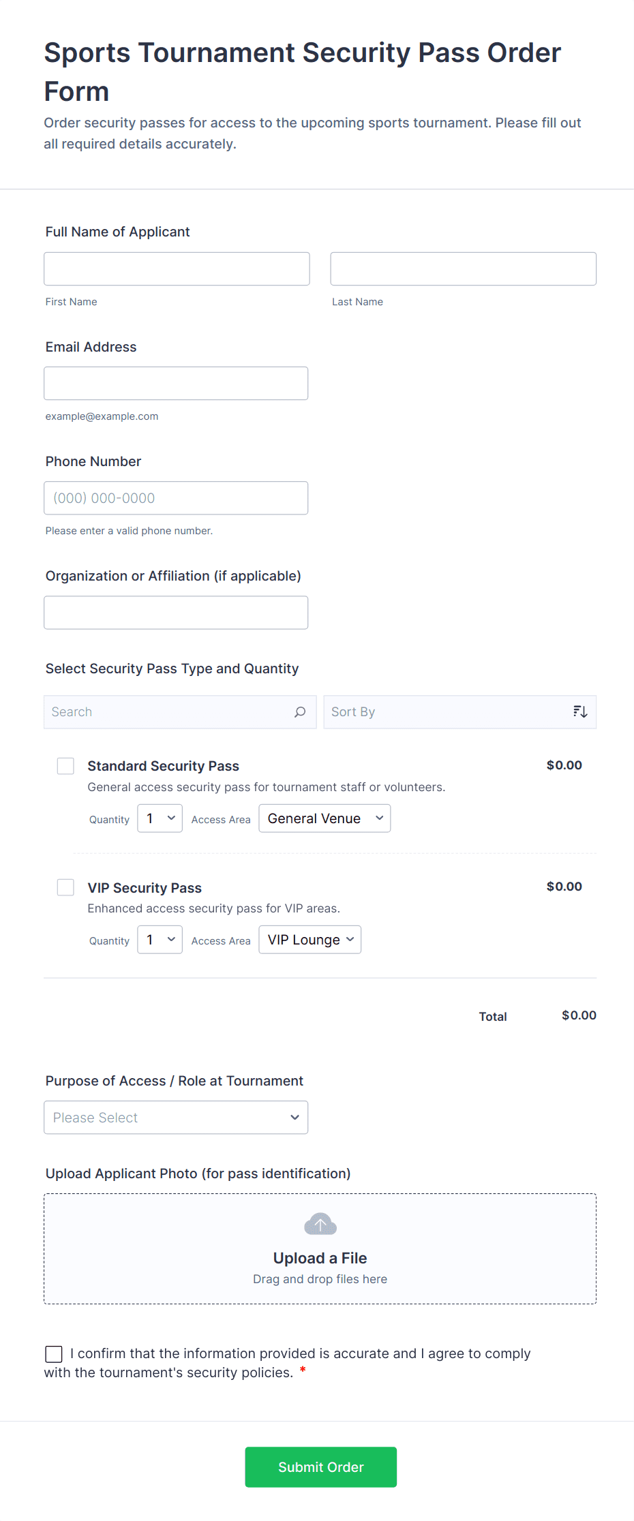
Task: Expand Purpose of Access dropdown
Action: 176,1118
